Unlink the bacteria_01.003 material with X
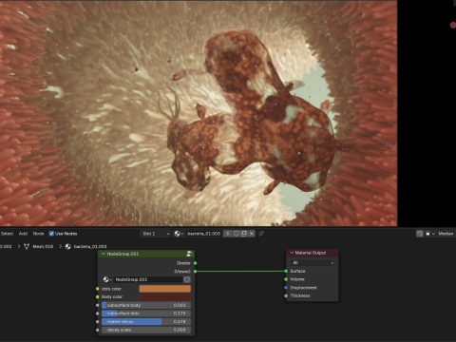The width and height of the screenshot is (456, 342). [x=252, y=234]
